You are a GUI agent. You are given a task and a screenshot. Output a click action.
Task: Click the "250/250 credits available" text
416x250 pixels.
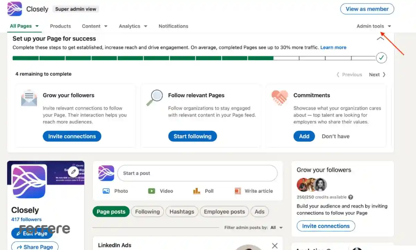pos(321,197)
